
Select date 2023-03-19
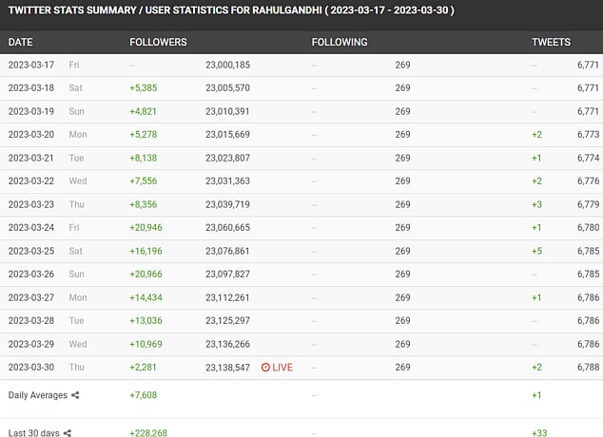tap(31, 111)
